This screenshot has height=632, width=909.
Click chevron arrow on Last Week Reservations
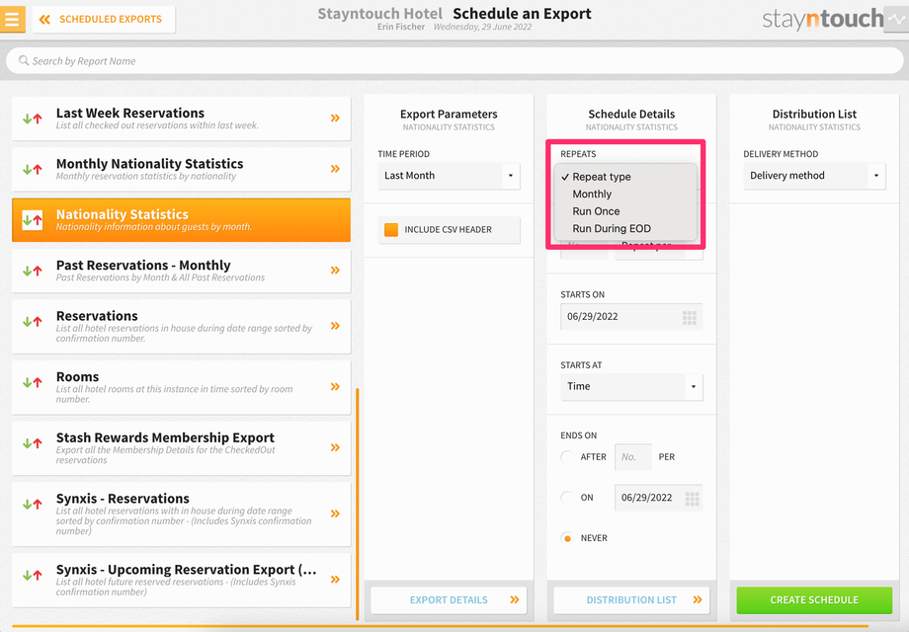click(335, 118)
